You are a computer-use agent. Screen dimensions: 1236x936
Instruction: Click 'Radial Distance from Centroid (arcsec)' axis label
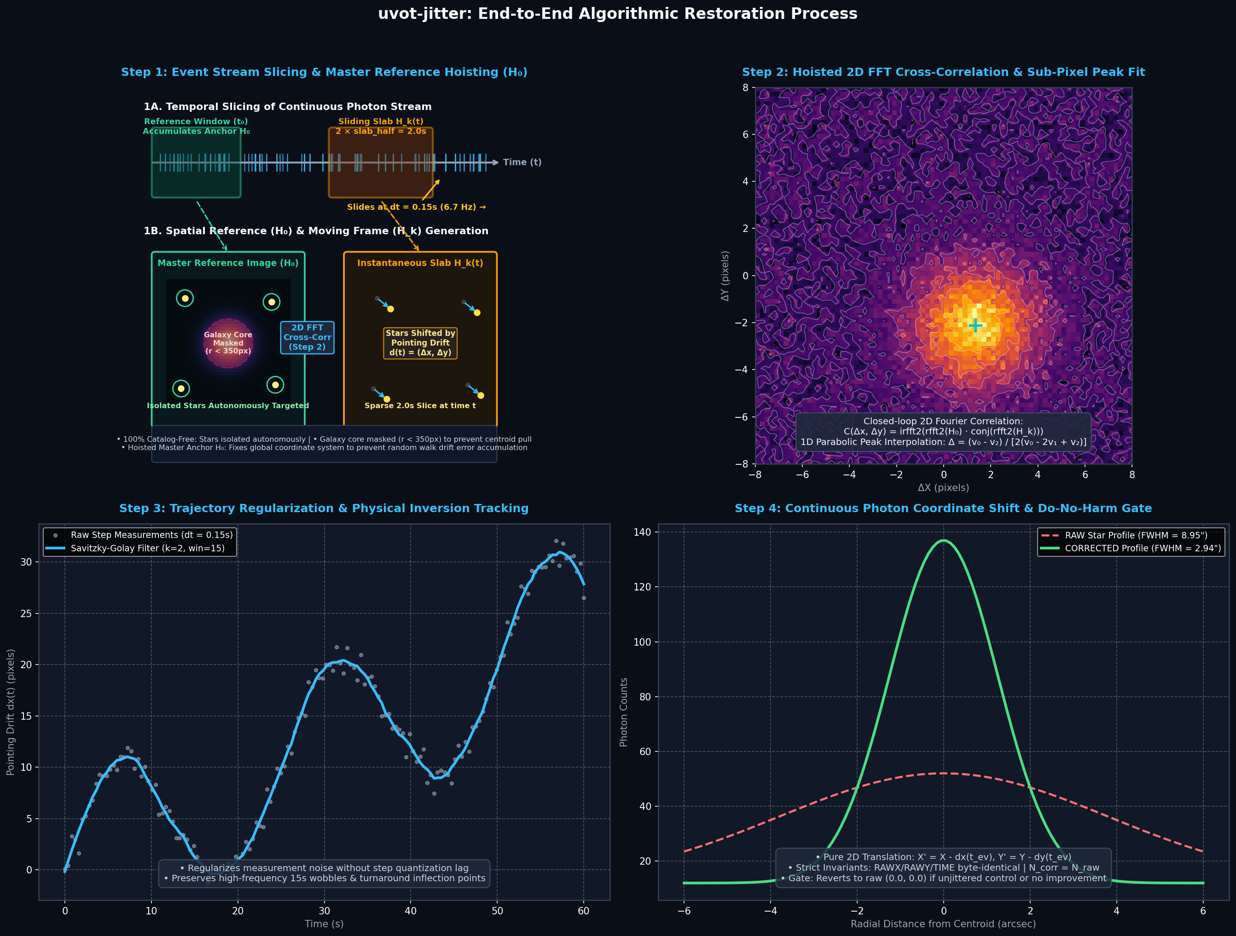tap(943, 924)
